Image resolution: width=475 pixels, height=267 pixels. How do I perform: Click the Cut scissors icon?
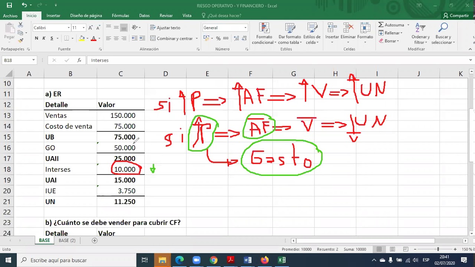[20, 25]
